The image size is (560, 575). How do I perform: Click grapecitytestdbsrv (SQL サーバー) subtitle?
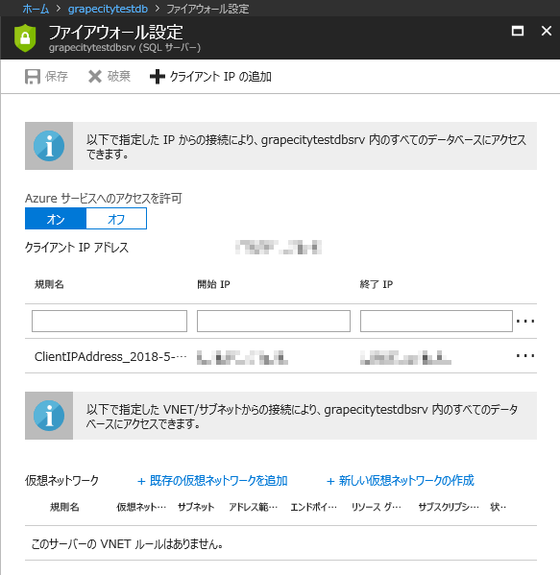click(x=125, y=47)
